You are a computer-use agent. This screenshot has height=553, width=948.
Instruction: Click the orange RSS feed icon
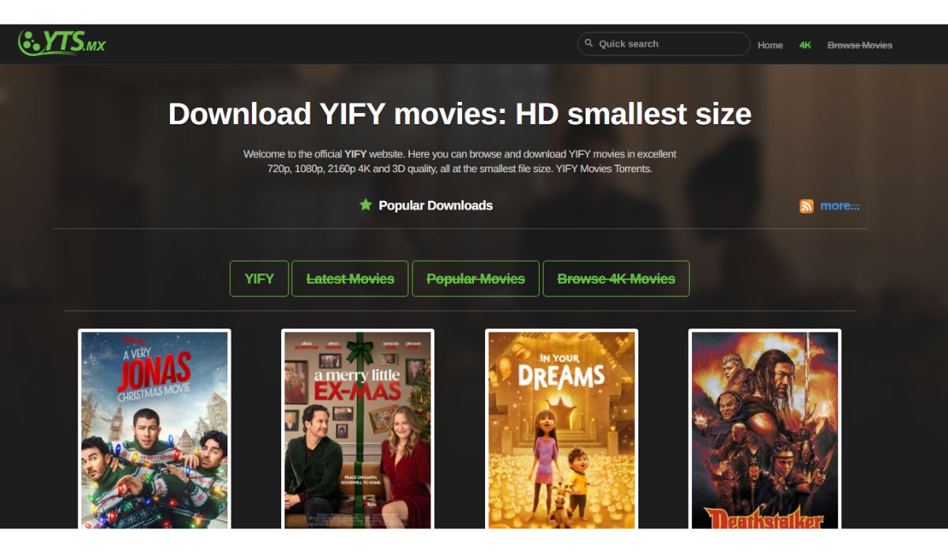[806, 206]
